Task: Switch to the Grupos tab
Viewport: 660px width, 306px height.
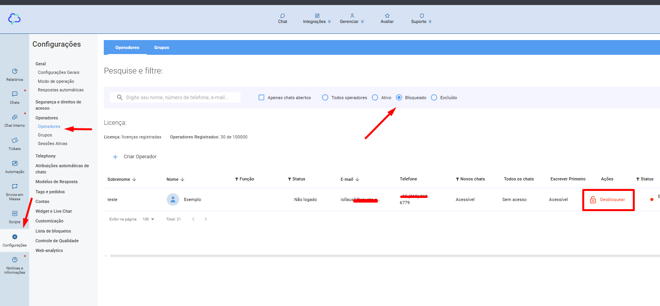Action: click(x=161, y=47)
